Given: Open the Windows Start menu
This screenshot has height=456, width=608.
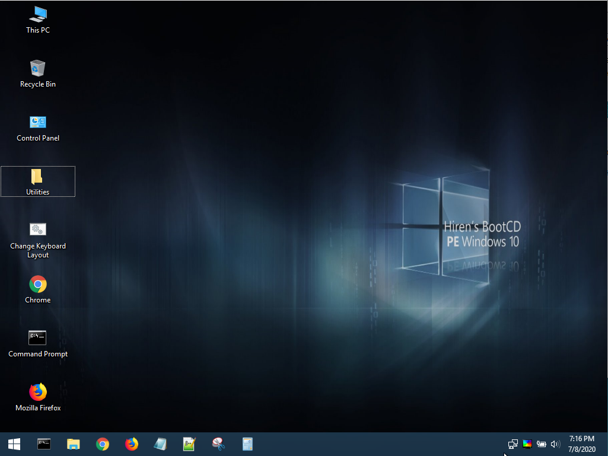Looking at the screenshot, I should (14, 444).
